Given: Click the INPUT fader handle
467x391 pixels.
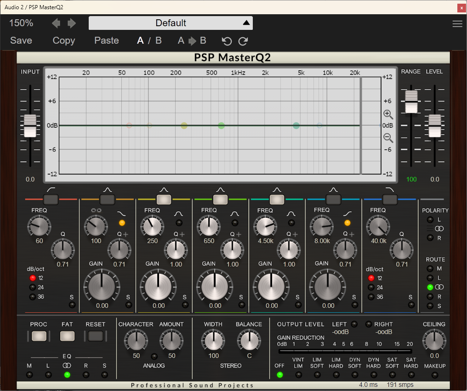Looking at the screenshot, I should [30, 126].
